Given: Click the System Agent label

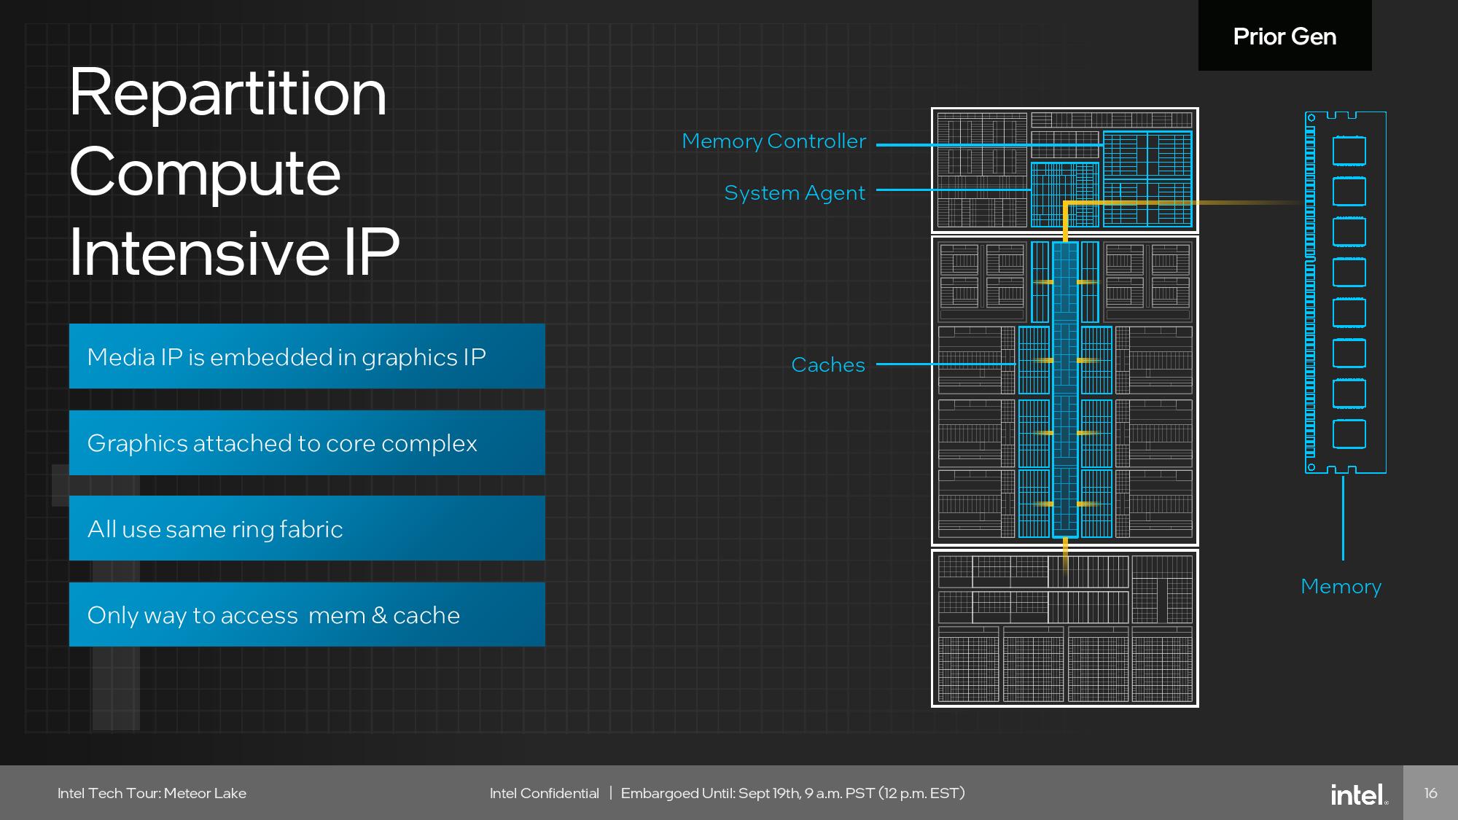Looking at the screenshot, I should click(794, 193).
